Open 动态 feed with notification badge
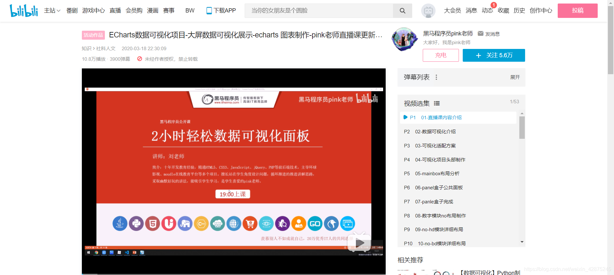 [487, 11]
